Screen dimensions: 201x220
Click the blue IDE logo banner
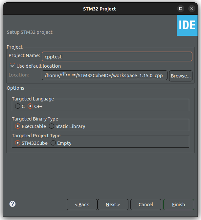click(x=187, y=25)
